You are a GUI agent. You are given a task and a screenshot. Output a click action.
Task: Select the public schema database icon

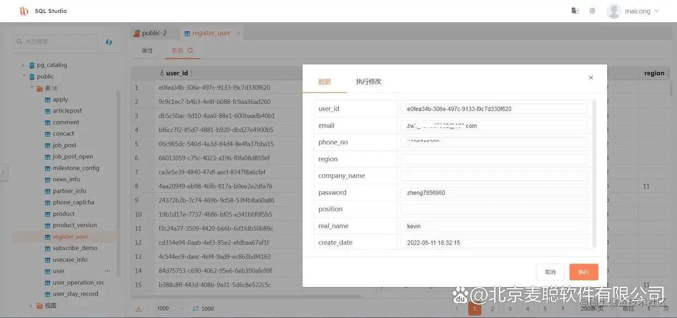(x=32, y=76)
